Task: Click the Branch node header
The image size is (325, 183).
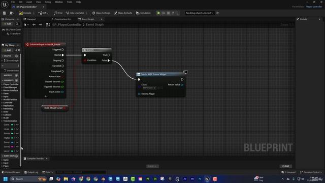Action: pos(97,50)
